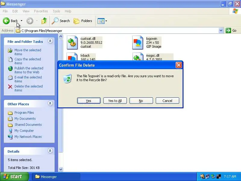The width and height of the screenshot is (241, 181).
Task: Open My Computer in Other Places
Action: [24, 131]
